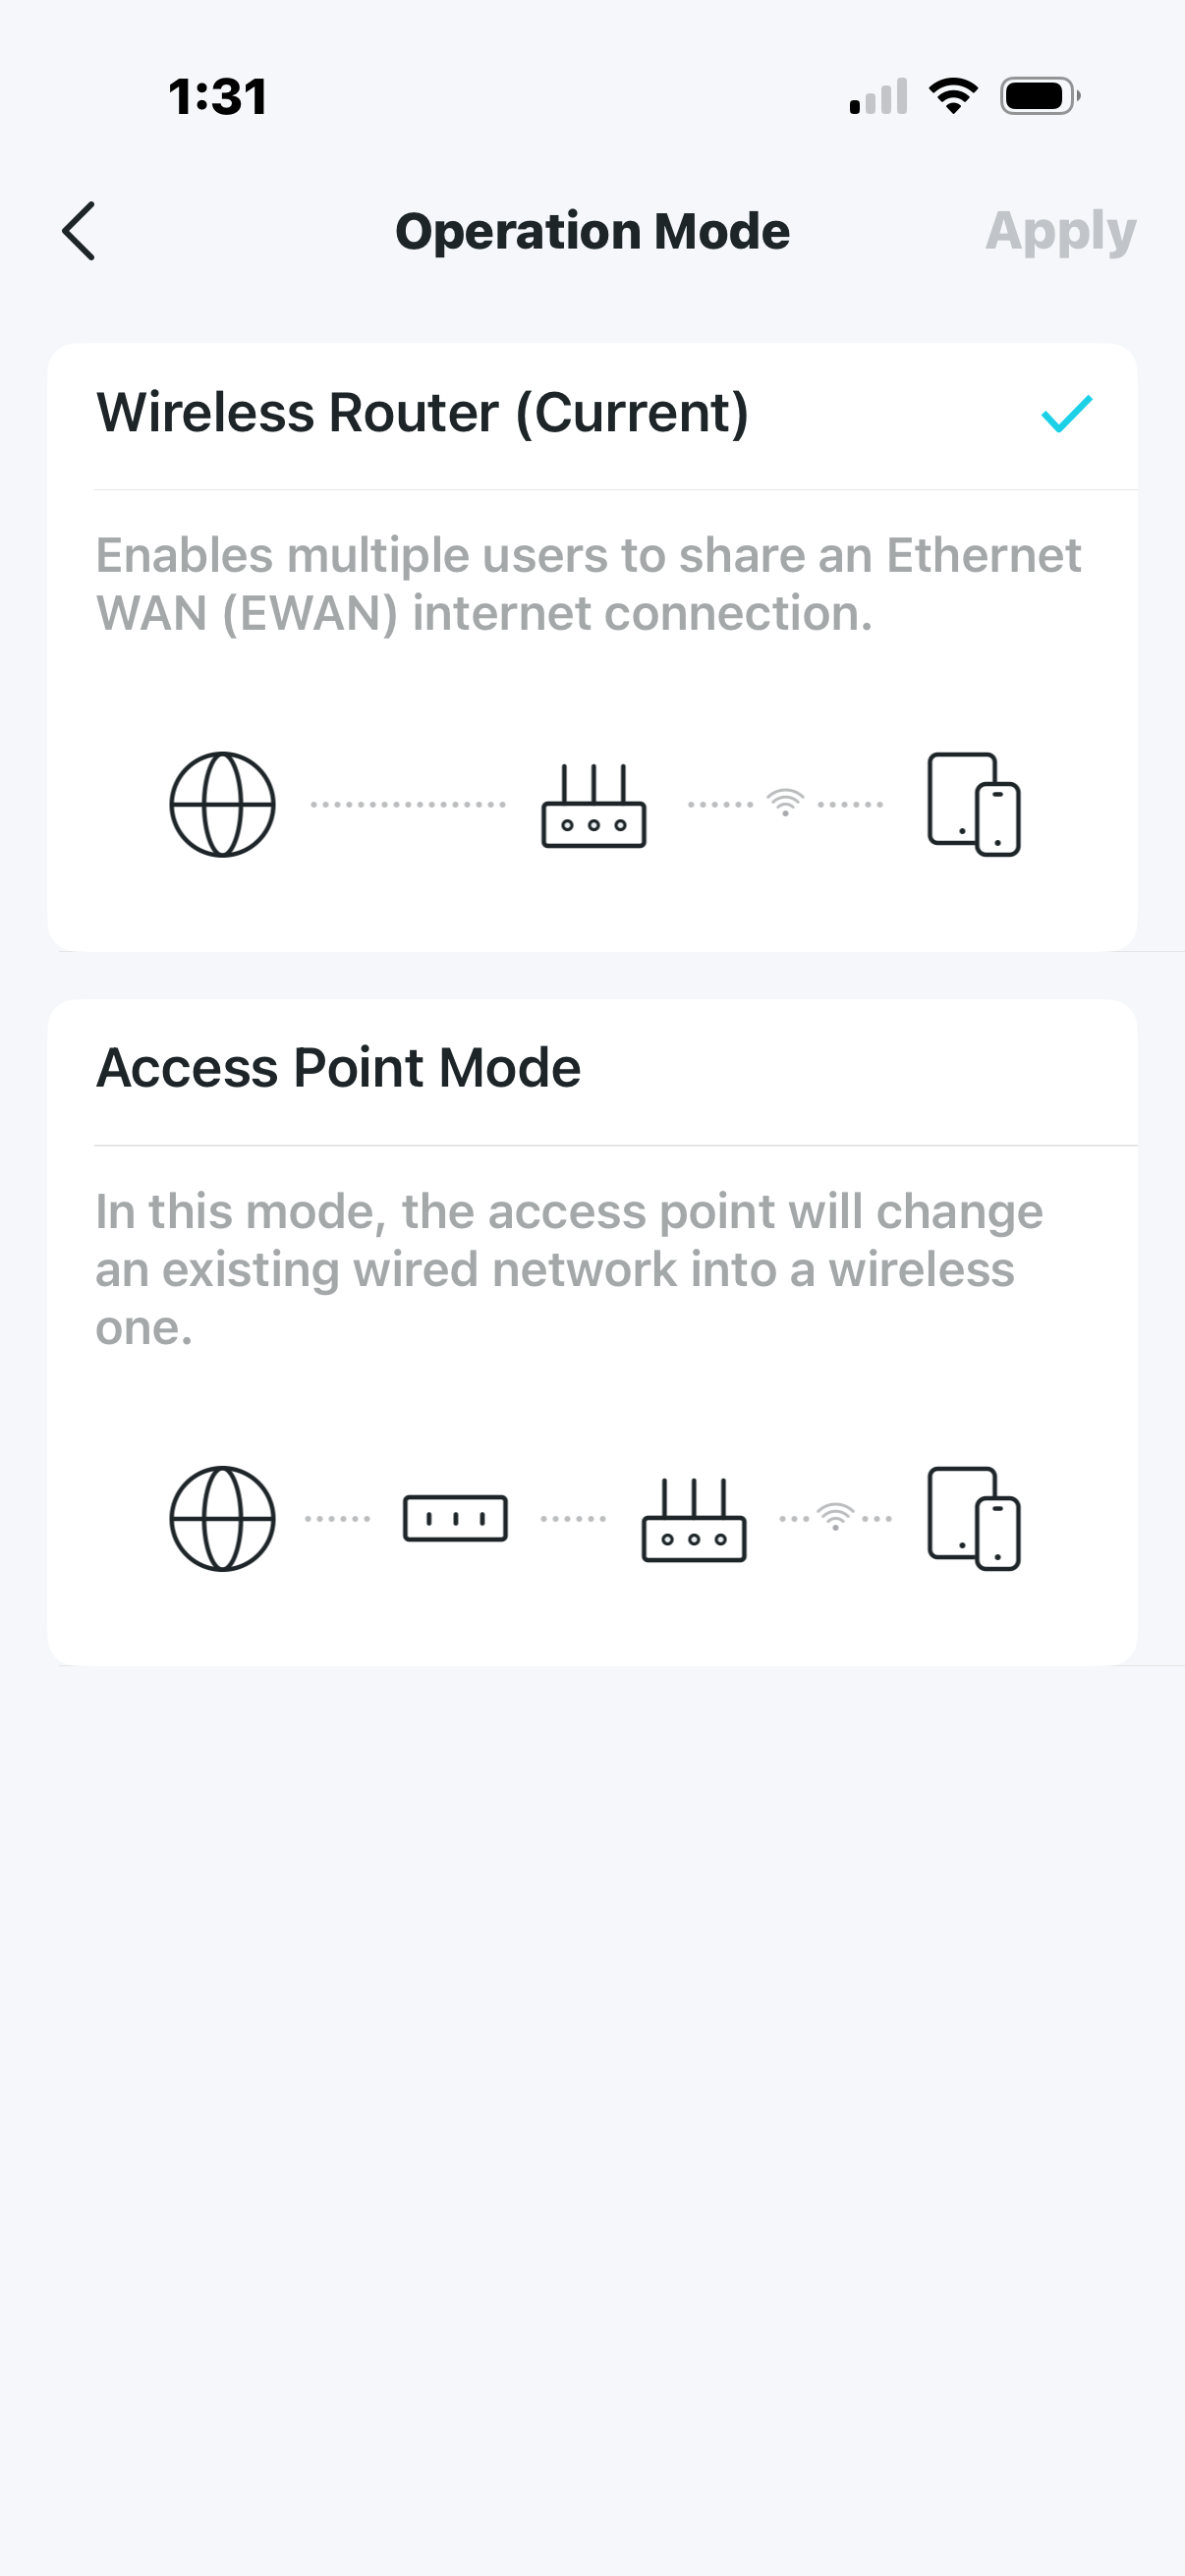Tap the Wi-Fi icon in status bar

coord(953,96)
